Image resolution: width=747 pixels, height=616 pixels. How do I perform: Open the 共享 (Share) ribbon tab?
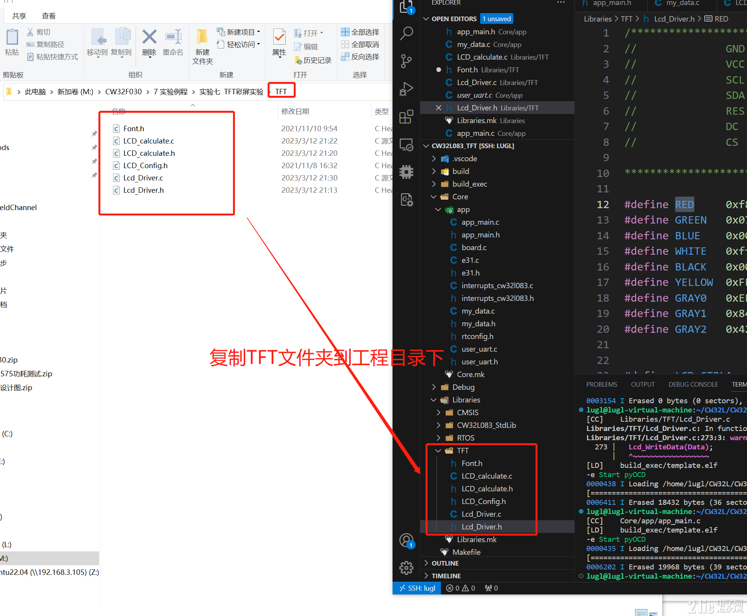(x=19, y=16)
